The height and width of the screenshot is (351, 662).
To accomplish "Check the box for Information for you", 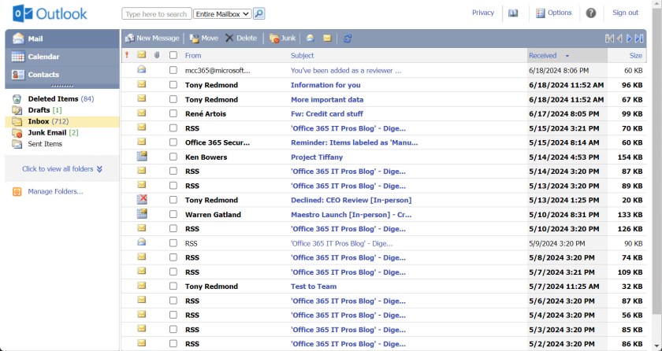I will 173,85.
